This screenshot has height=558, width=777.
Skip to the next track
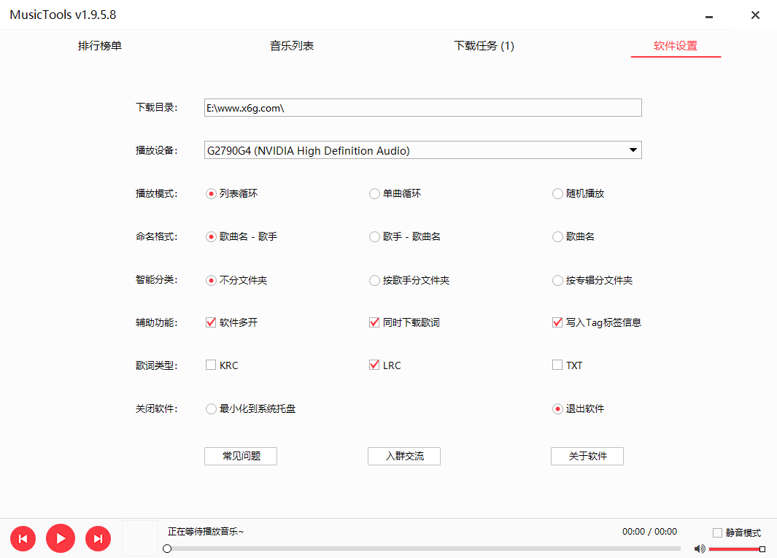(x=98, y=538)
